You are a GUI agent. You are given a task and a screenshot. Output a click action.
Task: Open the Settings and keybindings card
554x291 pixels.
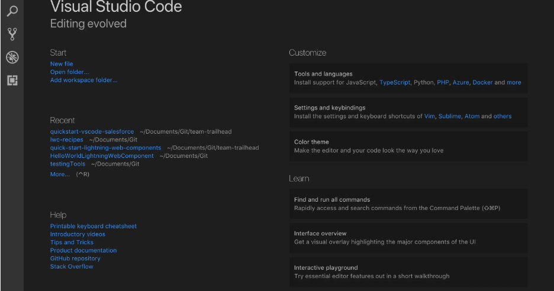[x=408, y=112]
